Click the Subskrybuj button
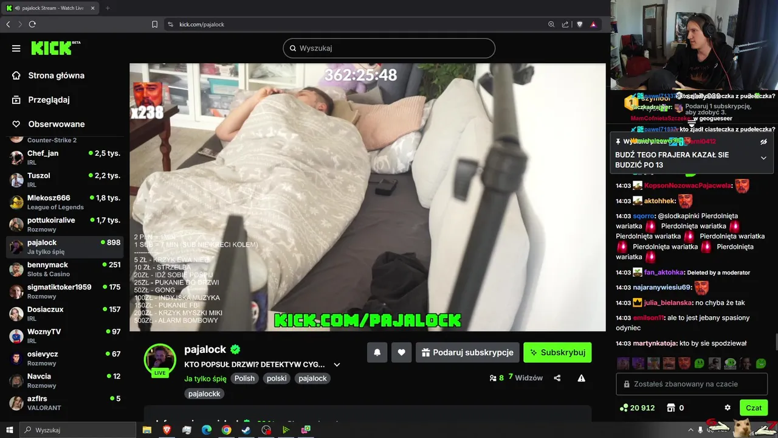Viewport: 778px width, 438px height. click(557, 352)
